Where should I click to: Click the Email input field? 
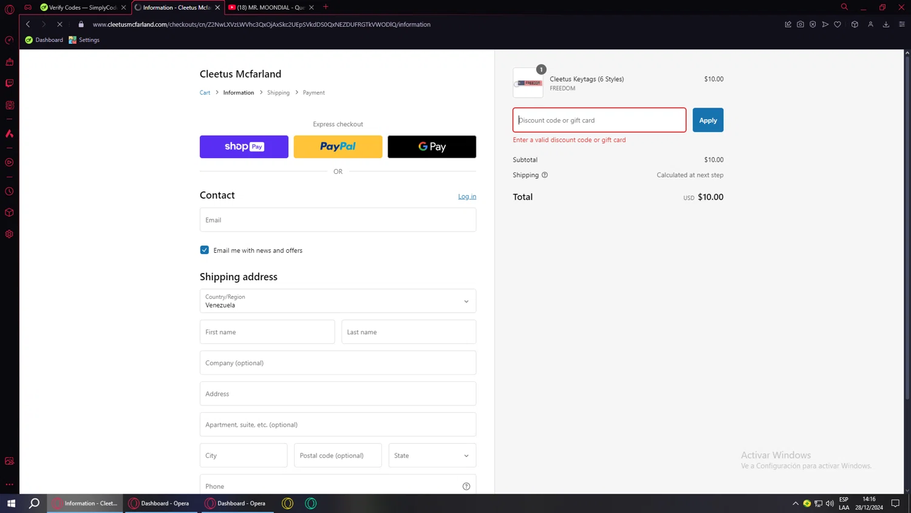(338, 220)
